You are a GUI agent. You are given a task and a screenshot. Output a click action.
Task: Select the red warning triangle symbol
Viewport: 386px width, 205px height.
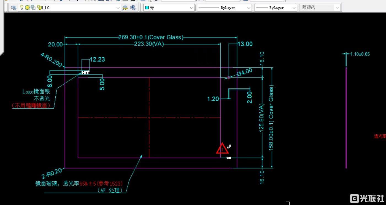(x=222, y=149)
